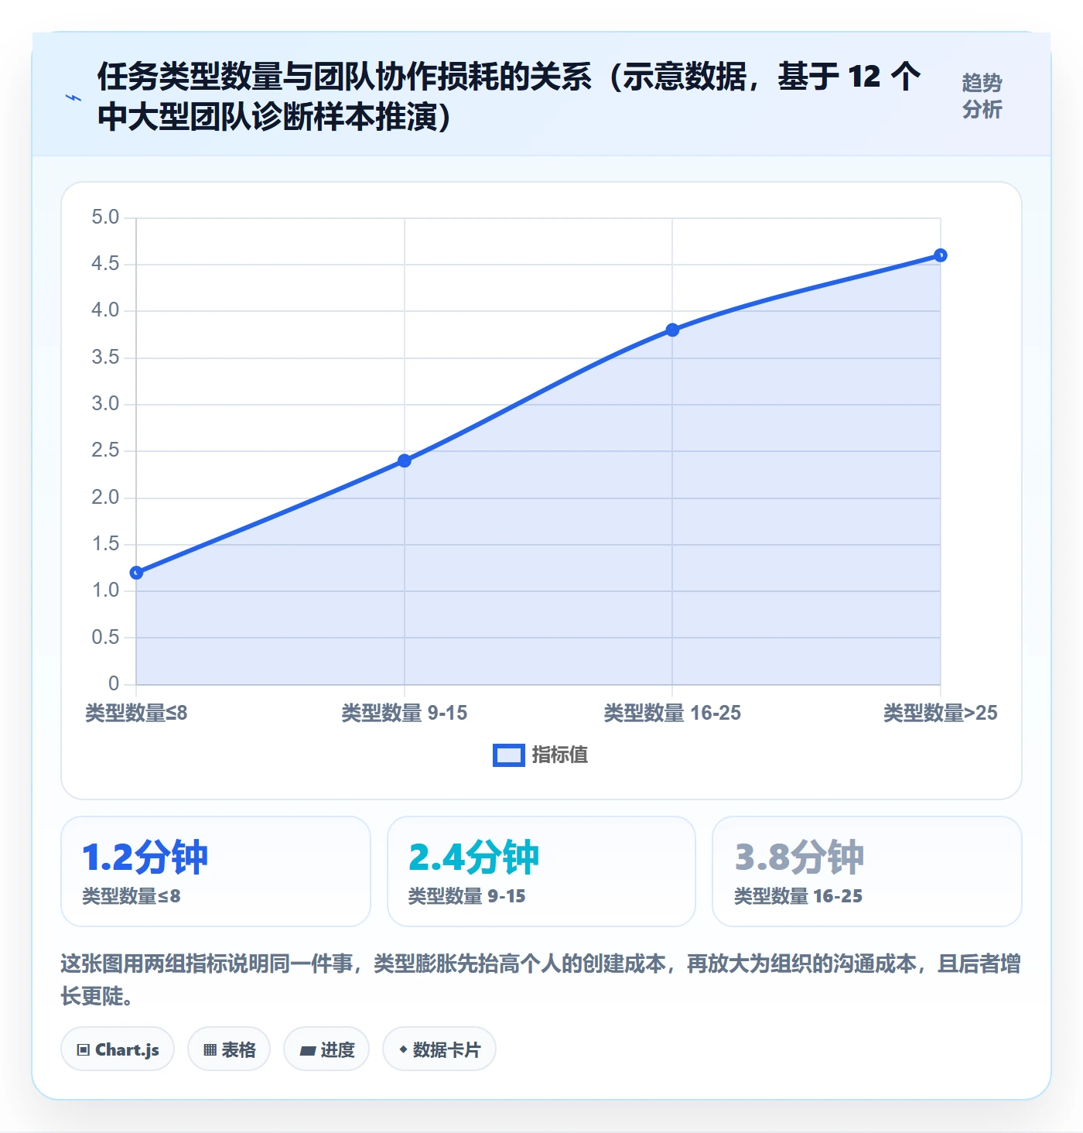Click the 1.5 y-axis tick label

pyautogui.click(x=105, y=544)
